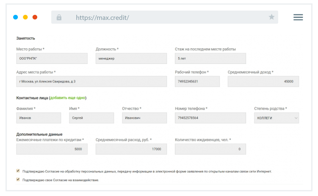This screenshot has width=318, height=196.
Task: Edit the Среднемесячный доход field
Action: (263, 81)
